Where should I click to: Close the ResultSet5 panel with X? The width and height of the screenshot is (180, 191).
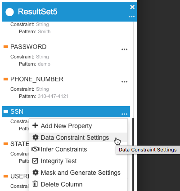click(x=132, y=7)
